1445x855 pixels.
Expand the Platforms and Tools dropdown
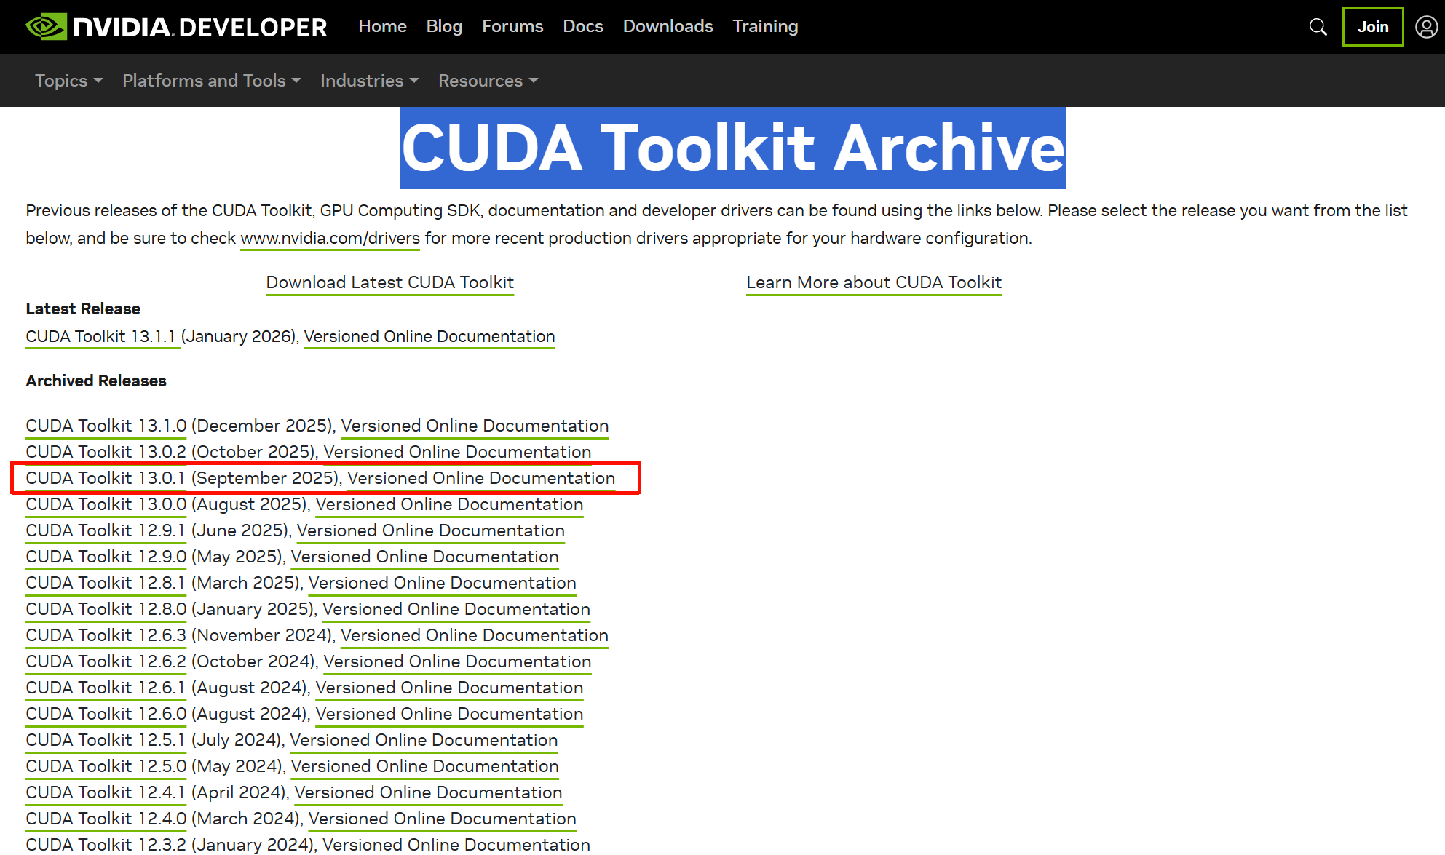pyautogui.click(x=211, y=81)
